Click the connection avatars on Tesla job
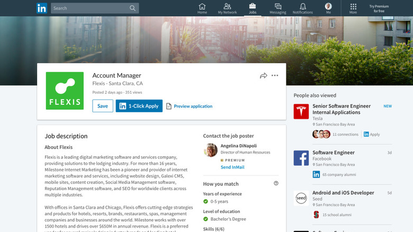Screen dimensions: 413x232 tap(321, 134)
